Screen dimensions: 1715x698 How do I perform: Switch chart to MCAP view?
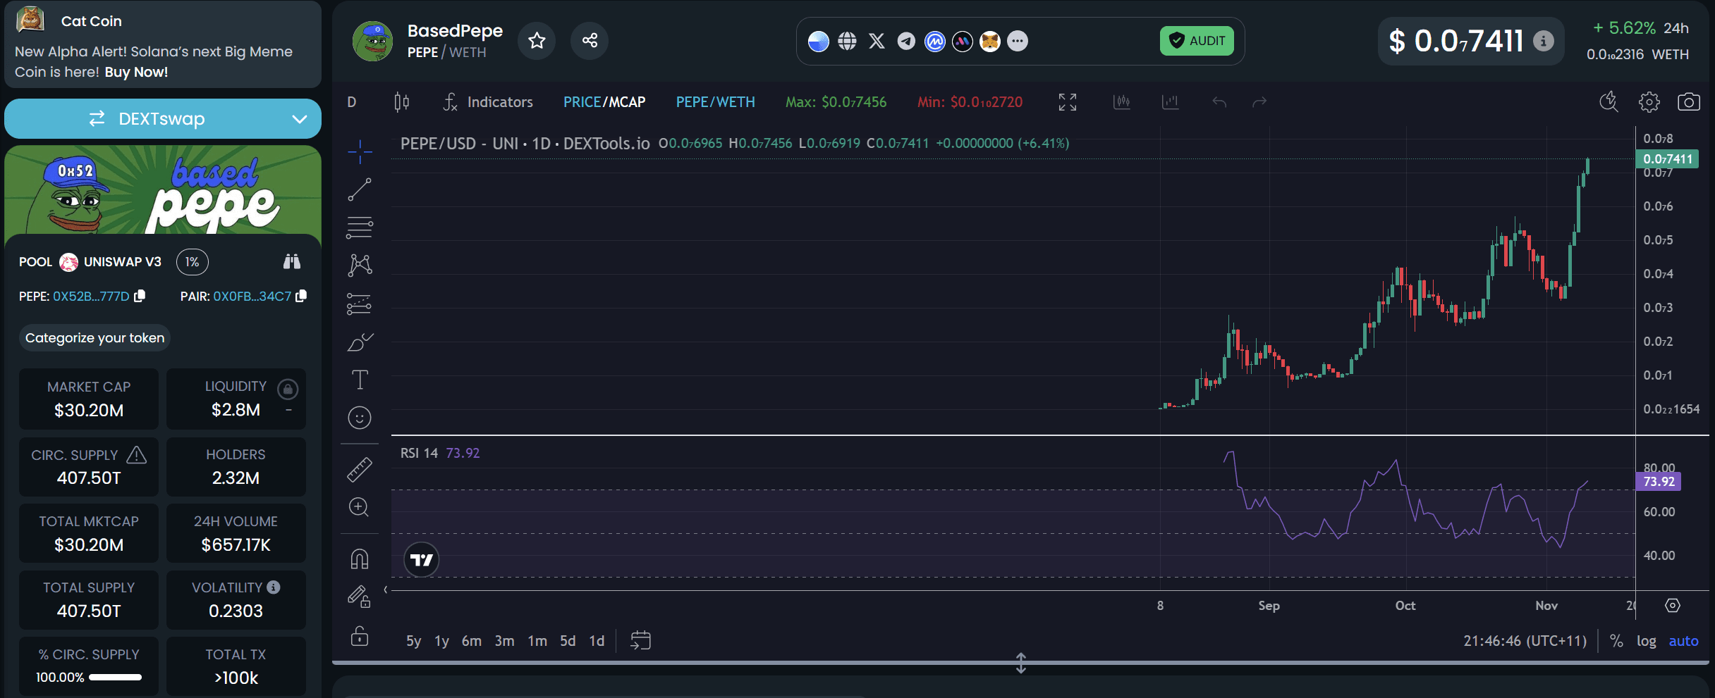click(x=627, y=102)
